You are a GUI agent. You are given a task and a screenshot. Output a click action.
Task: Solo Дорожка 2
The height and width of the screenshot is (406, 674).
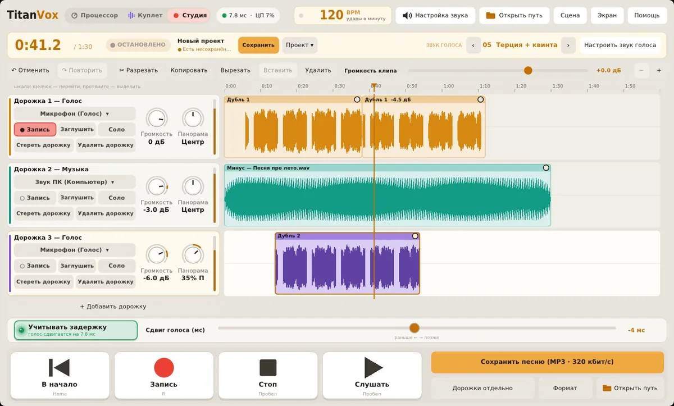pos(117,198)
